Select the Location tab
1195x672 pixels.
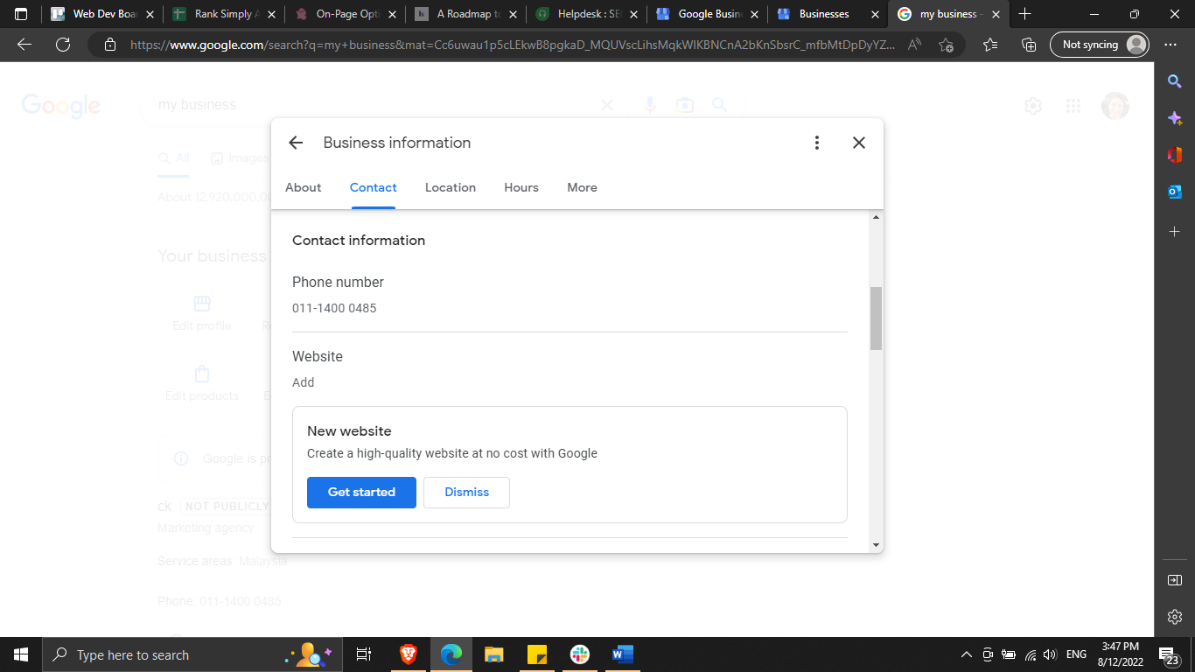(451, 187)
